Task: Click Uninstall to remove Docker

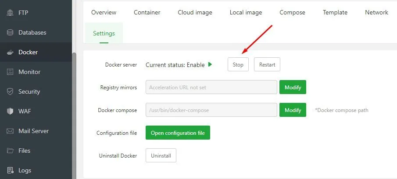Action: tap(161, 155)
